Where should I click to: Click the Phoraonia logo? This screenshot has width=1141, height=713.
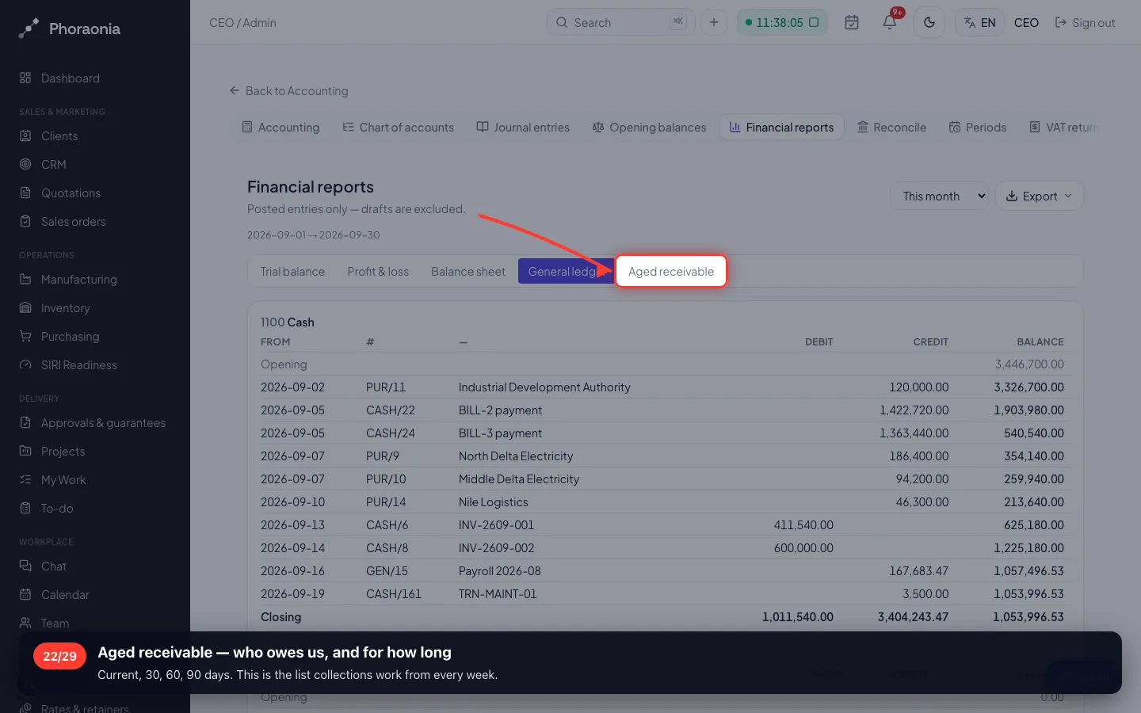(x=70, y=29)
